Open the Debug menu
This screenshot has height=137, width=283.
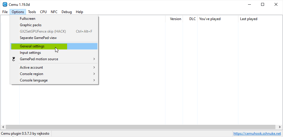[x=67, y=12]
